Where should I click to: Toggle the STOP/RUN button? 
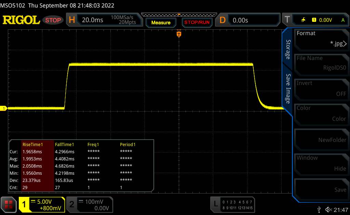point(197,23)
